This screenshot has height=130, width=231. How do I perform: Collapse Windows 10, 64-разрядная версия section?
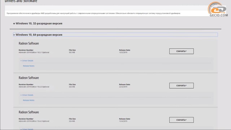(x=115, y=35)
